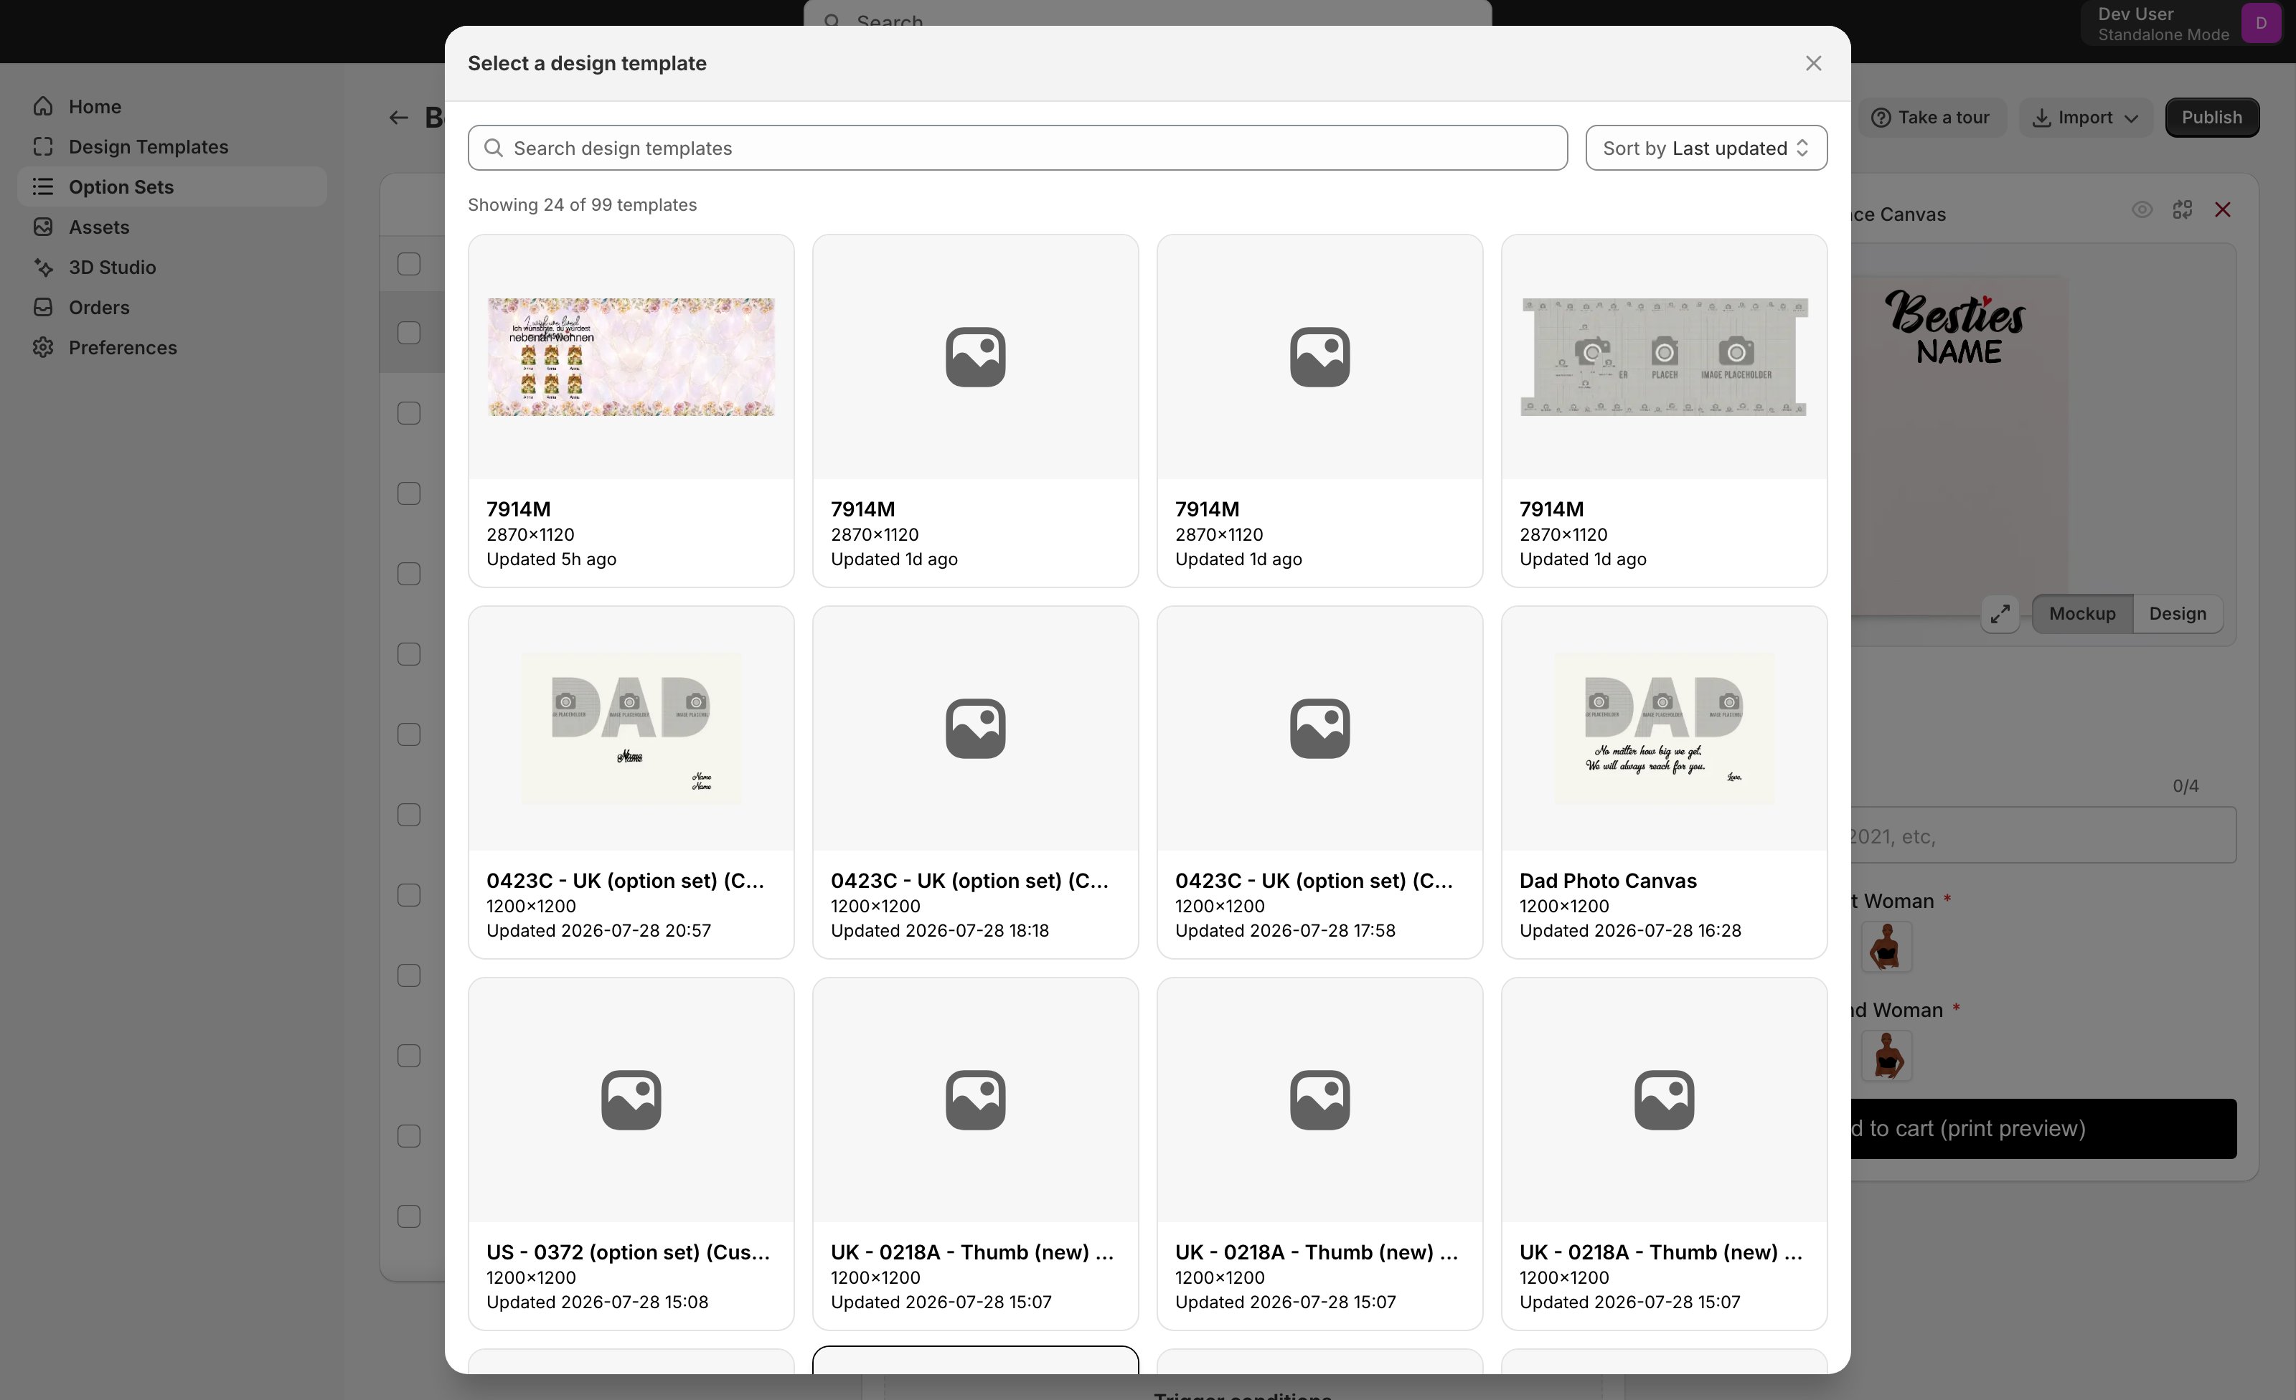
Task: Tick the sixth checkbox in the background table
Action: click(409, 654)
